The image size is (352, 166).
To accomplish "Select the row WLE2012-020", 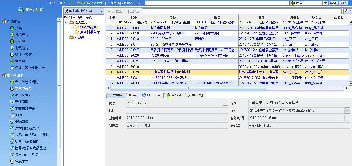I will click(227, 55).
